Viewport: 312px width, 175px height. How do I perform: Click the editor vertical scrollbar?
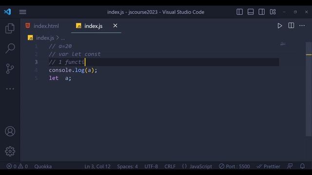point(309,89)
